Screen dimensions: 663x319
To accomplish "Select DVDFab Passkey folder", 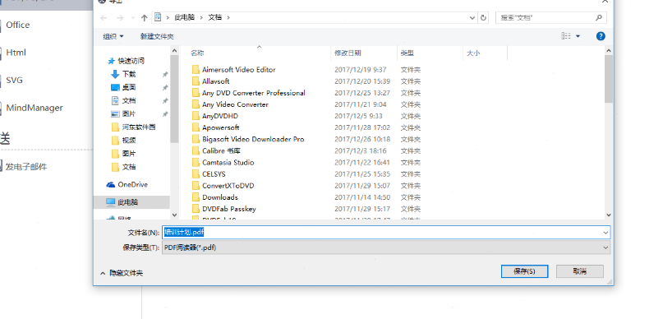I will click(228, 209).
